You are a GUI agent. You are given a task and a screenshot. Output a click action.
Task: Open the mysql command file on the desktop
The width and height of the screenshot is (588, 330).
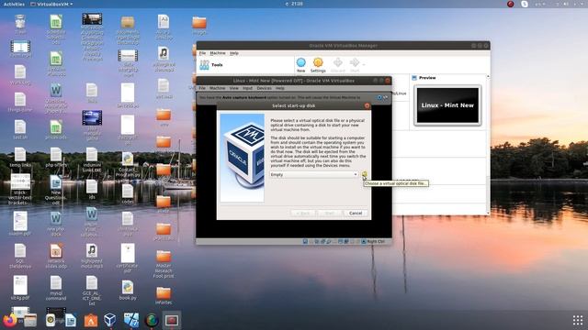pos(56,288)
